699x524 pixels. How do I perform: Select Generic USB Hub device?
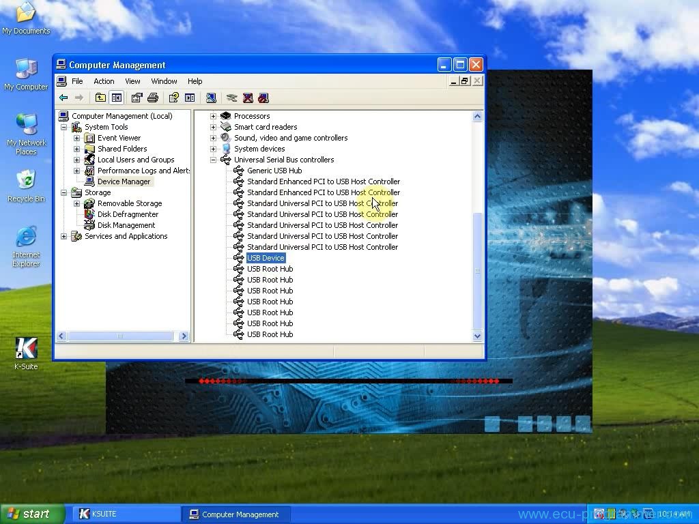[x=274, y=171]
